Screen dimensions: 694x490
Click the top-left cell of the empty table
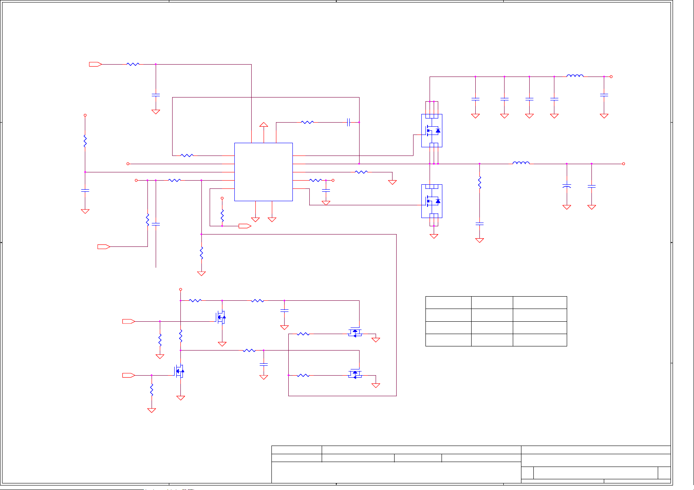(x=448, y=303)
